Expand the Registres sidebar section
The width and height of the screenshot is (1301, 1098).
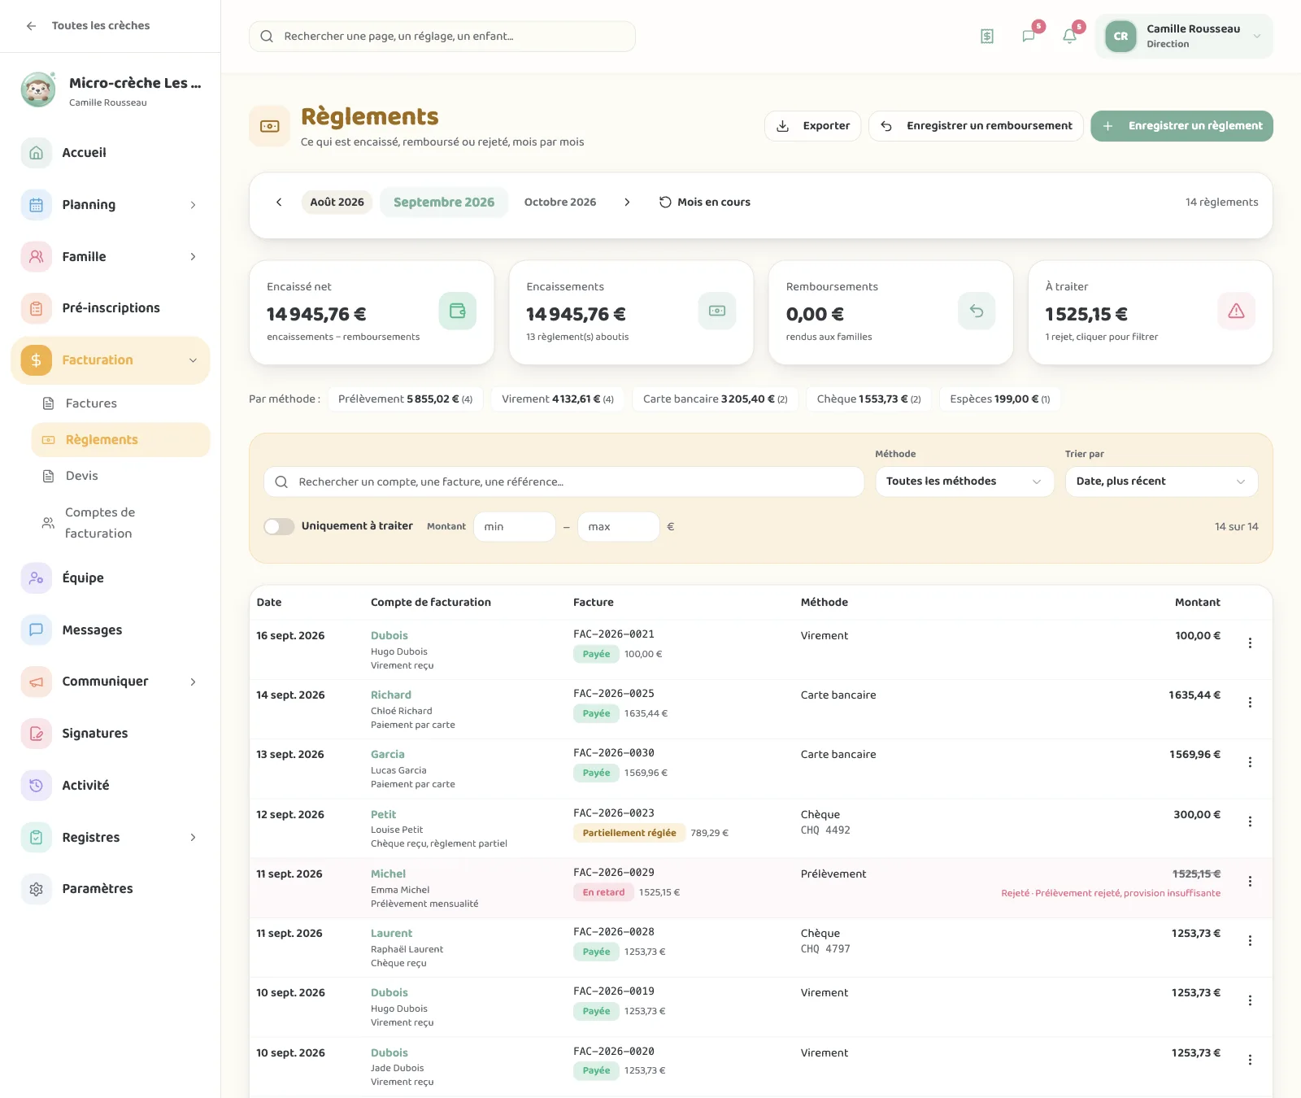tap(193, 838)
